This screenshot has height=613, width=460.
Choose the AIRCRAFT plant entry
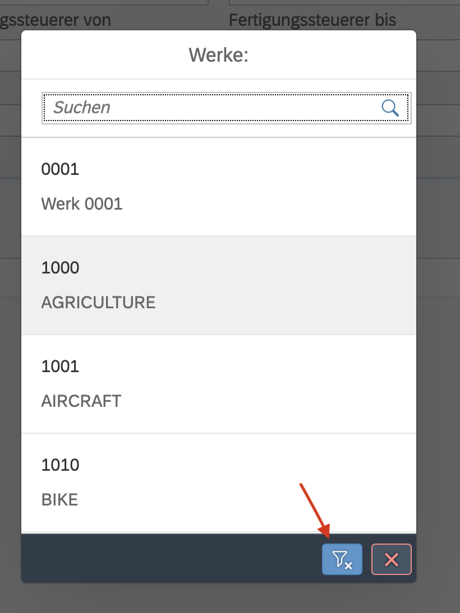(x=81, y=401)
